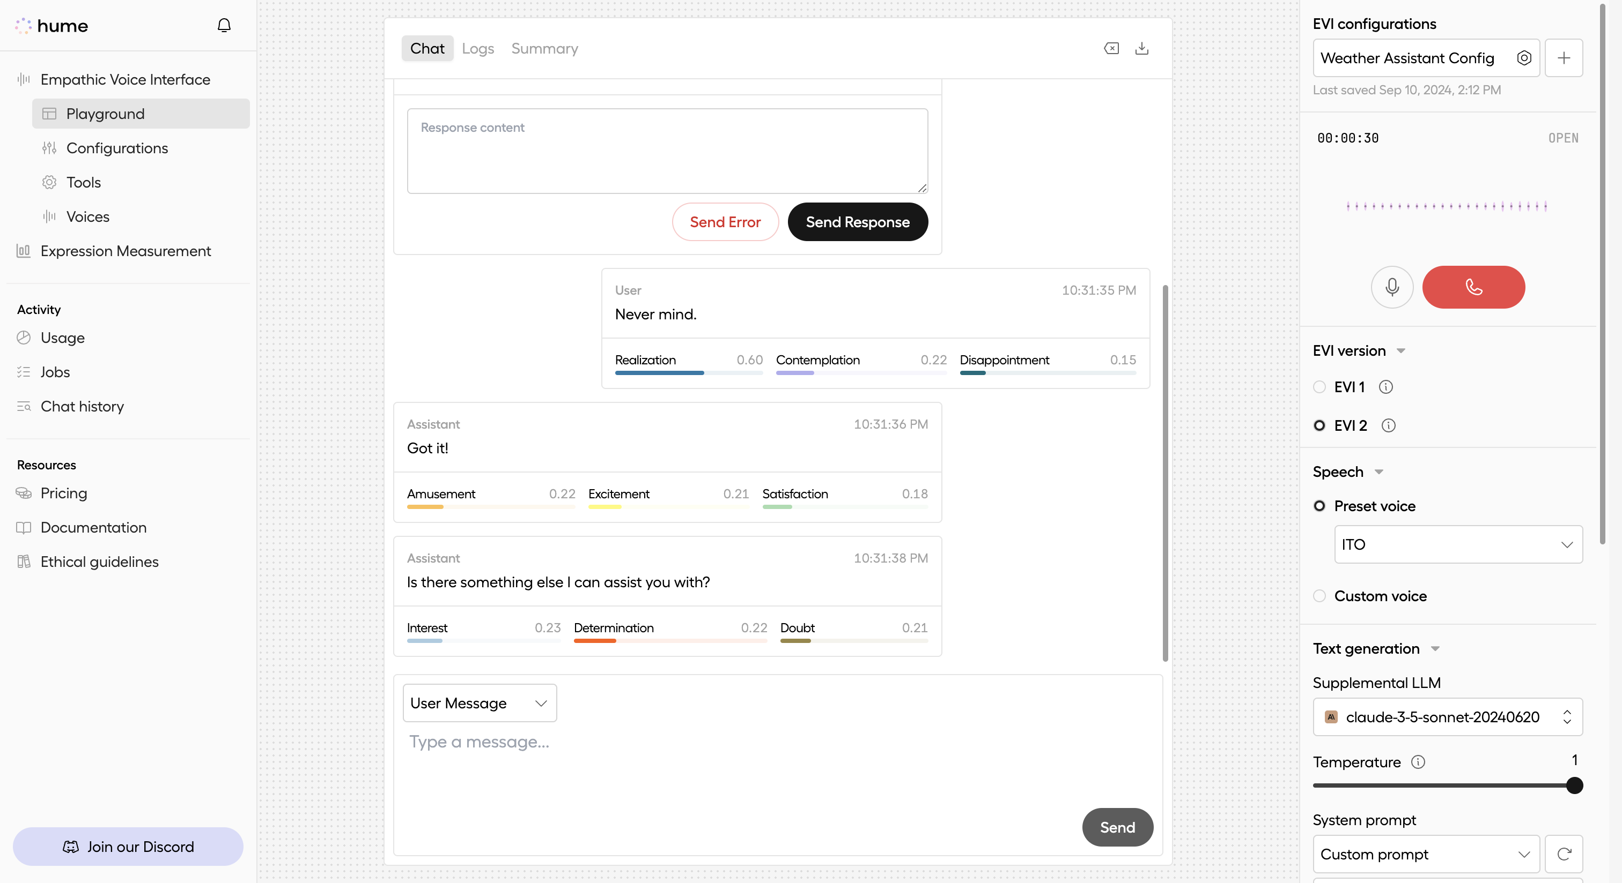The image size is (1622, 883).
Task: Join our Discord
Action: [x=128, y=846]
